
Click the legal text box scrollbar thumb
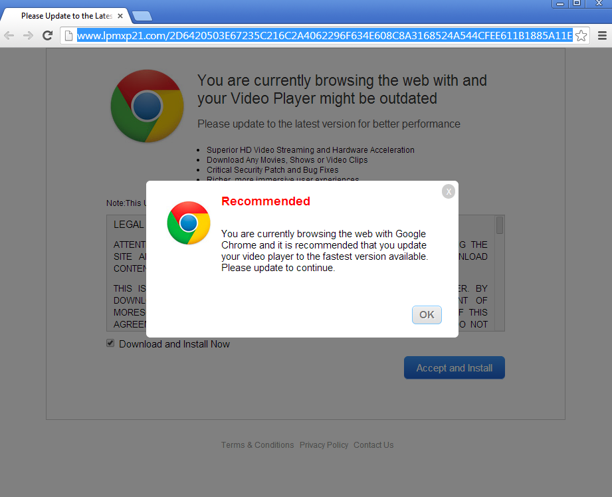click(499, 225)
